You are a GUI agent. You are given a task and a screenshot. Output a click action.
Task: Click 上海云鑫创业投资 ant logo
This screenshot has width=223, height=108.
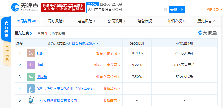pos(31,100)
